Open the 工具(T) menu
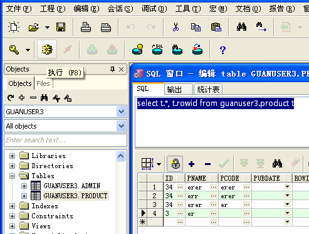Screen dimensions: 309x234 (188, 9)
